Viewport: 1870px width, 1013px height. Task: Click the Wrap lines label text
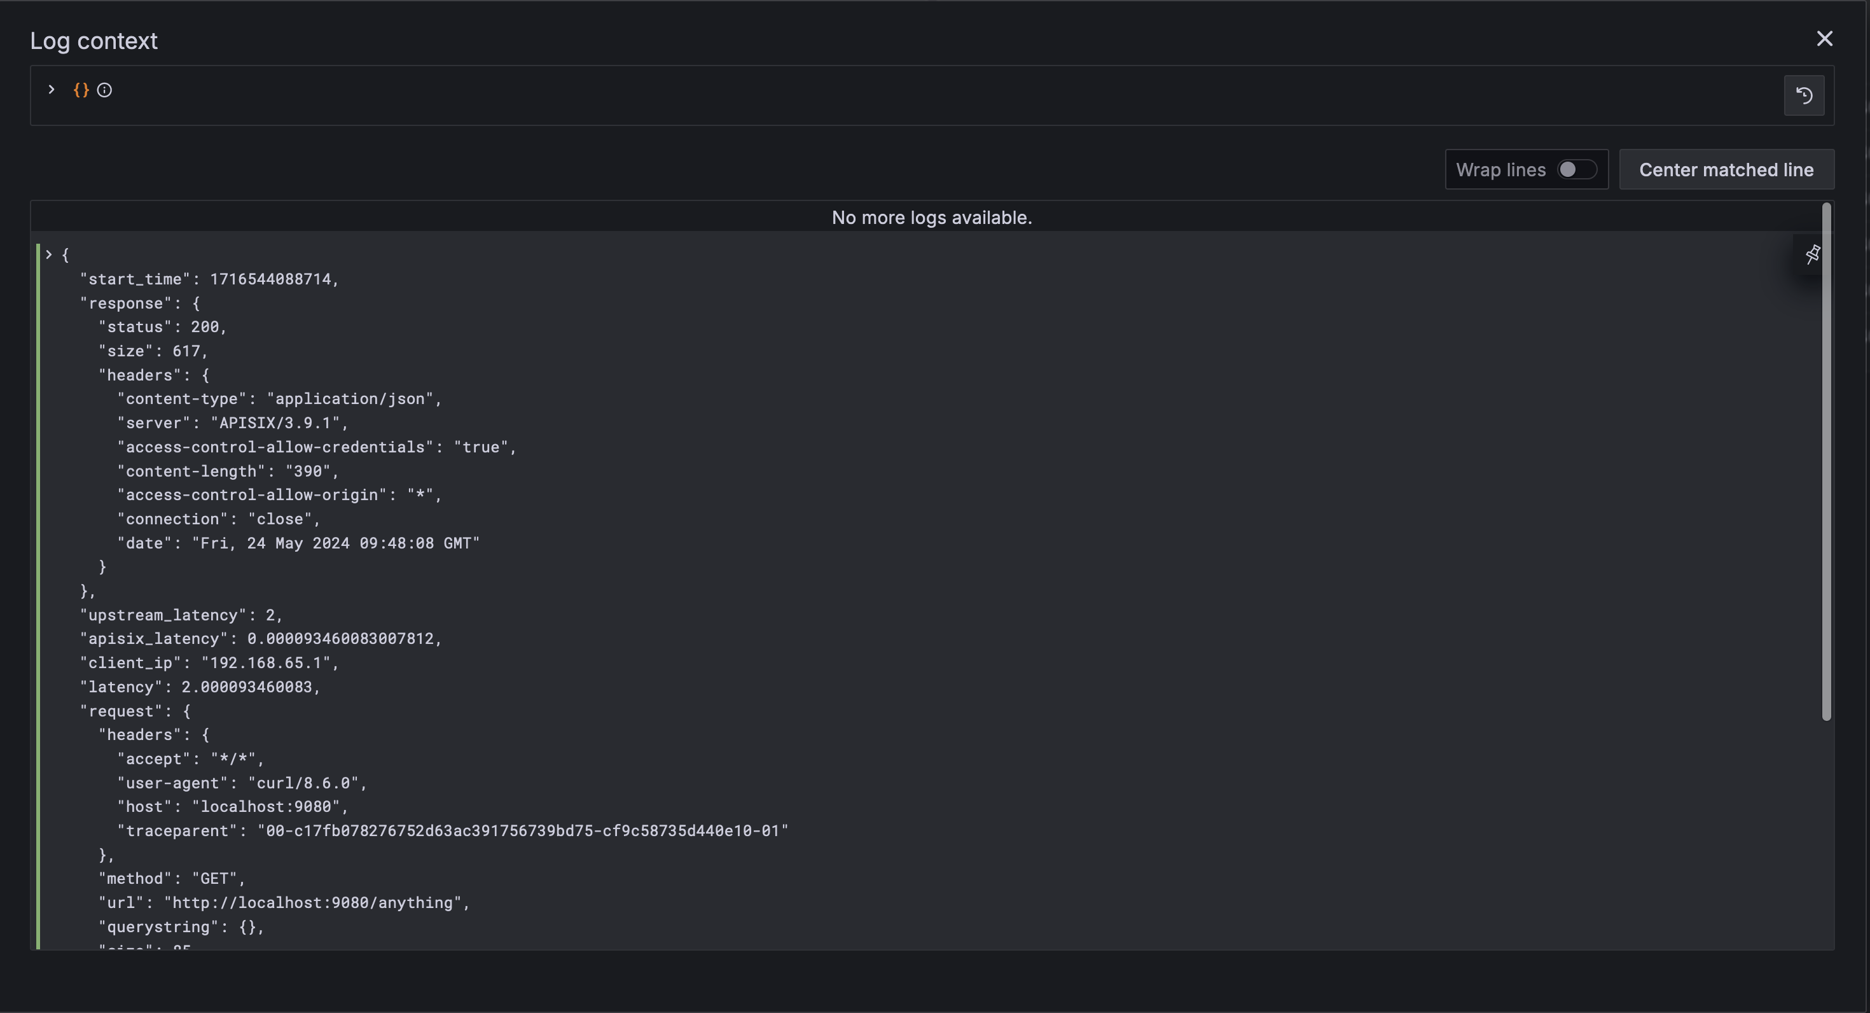[1500, 169]
